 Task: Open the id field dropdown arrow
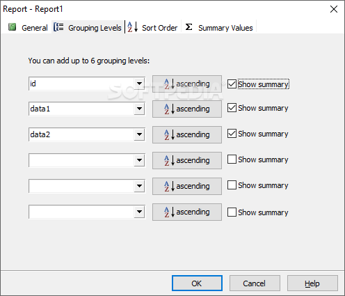(x=139, y=84)
